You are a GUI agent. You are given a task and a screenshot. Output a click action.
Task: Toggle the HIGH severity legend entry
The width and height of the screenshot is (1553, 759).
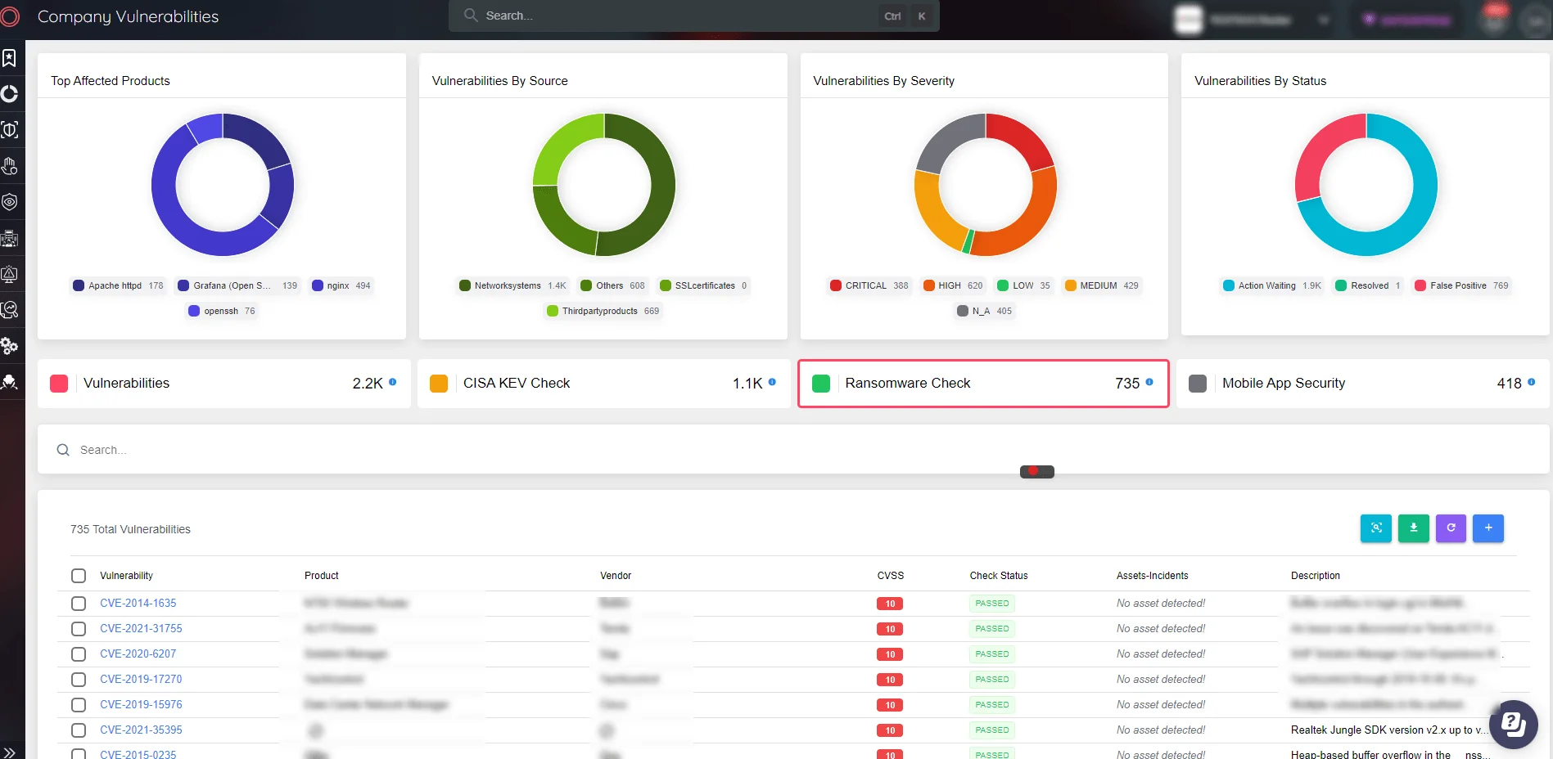pos(953,285)
